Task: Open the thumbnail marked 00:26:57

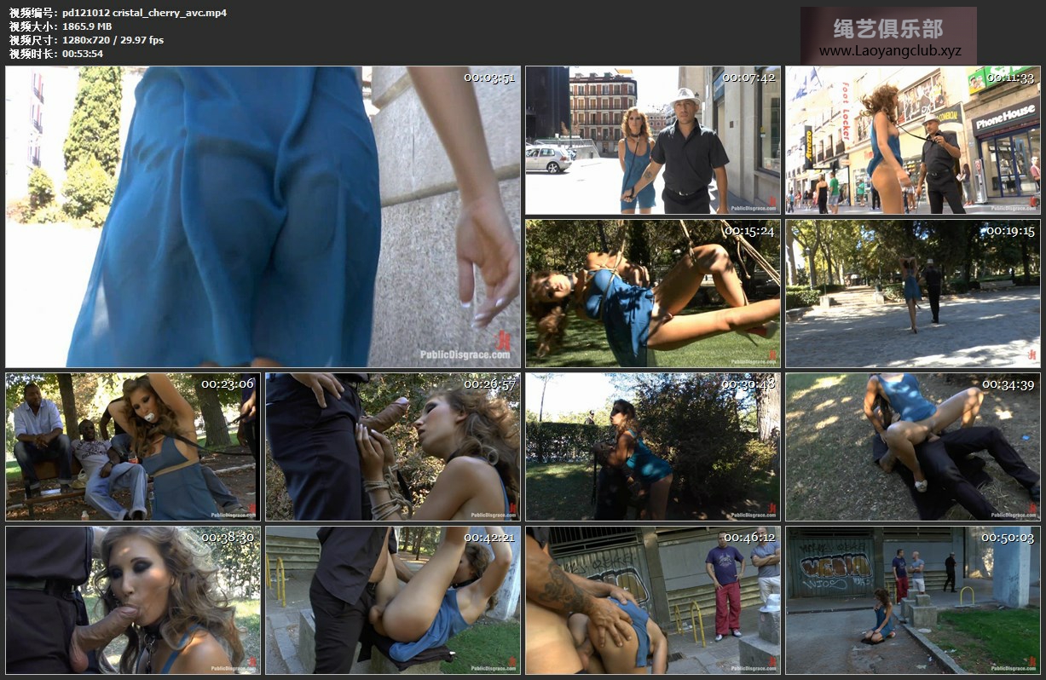Action: [392, 447]
